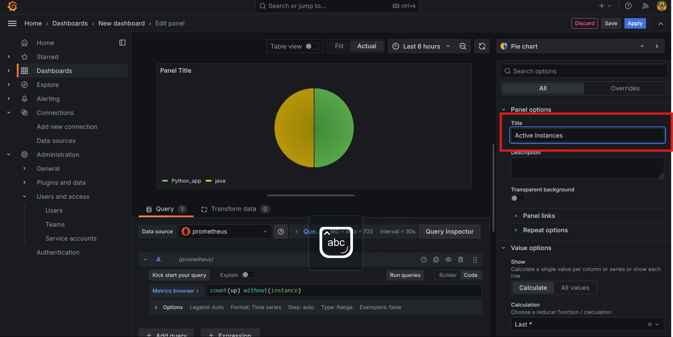
Task: Click the zoom out time range icon
Action: point(462,46)
